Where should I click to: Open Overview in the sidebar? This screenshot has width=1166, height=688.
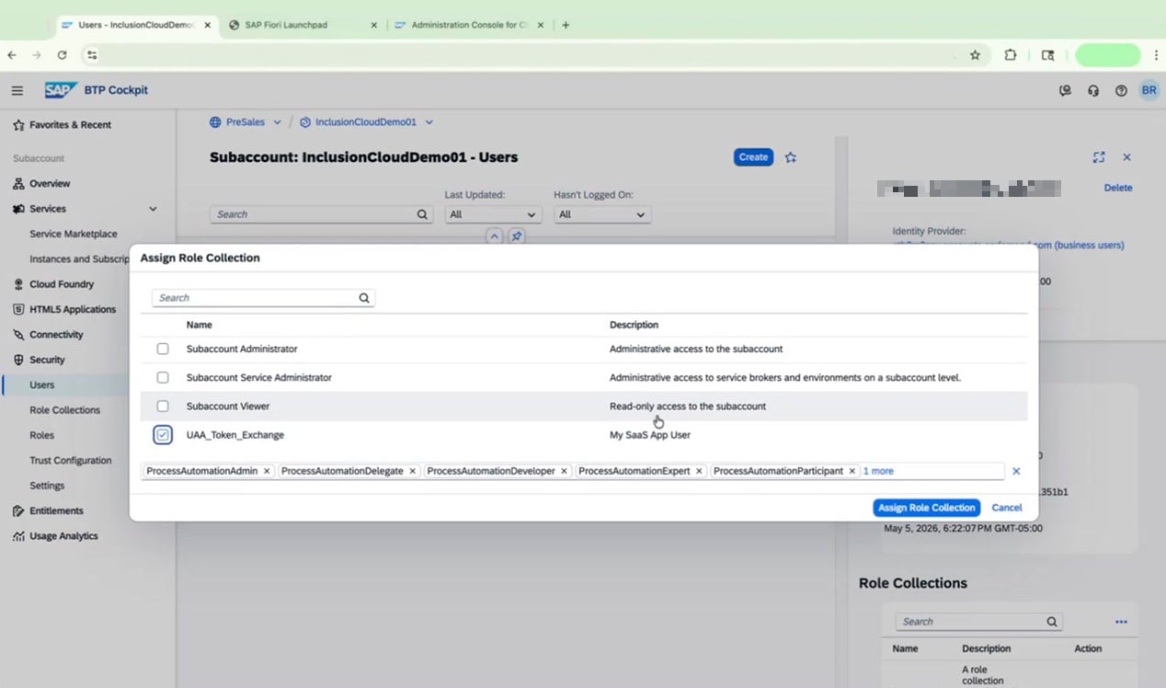pos(50,184)
